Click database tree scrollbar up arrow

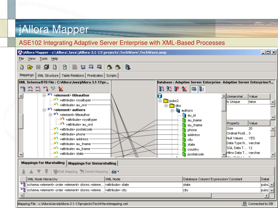(224, 96)
